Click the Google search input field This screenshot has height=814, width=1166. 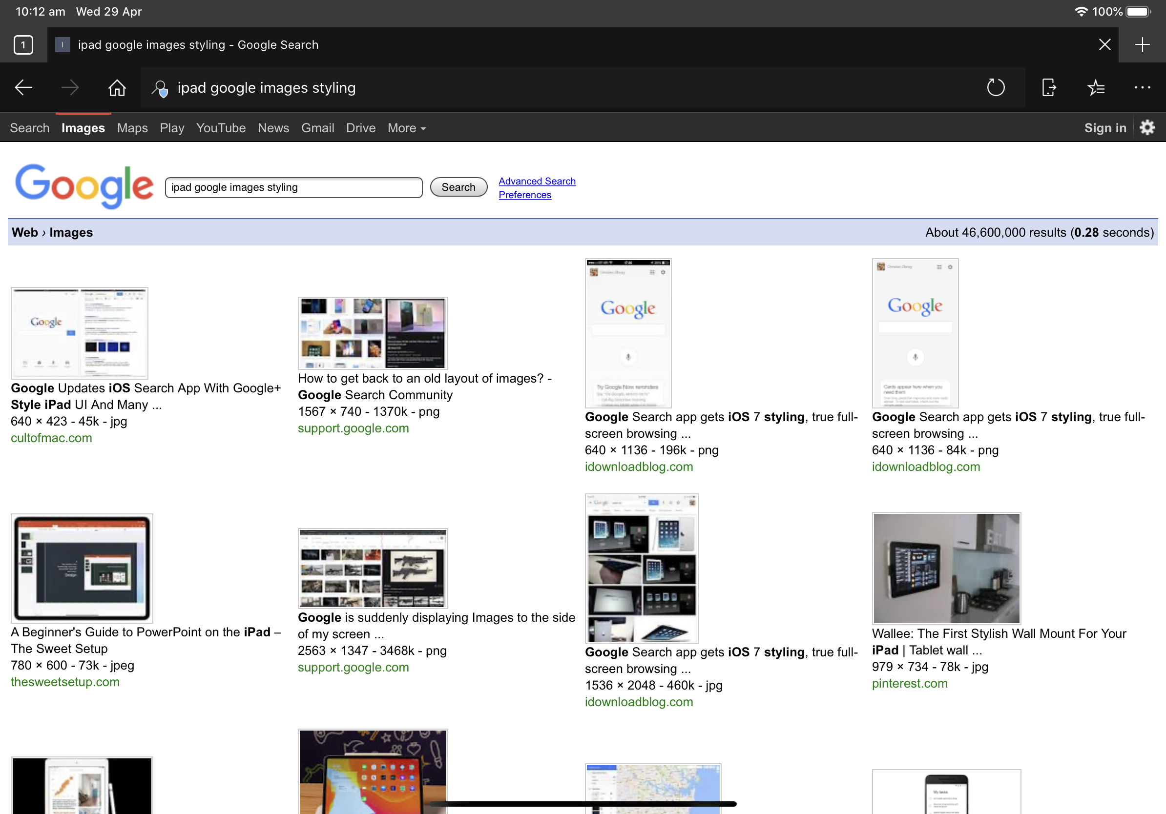[293, 187]
